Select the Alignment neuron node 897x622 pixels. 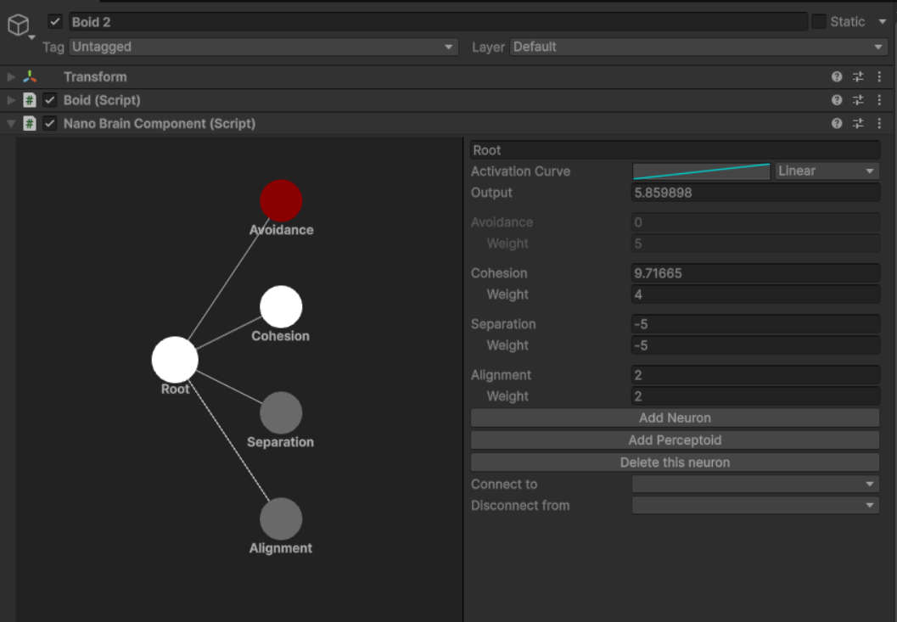coord(281,519)
